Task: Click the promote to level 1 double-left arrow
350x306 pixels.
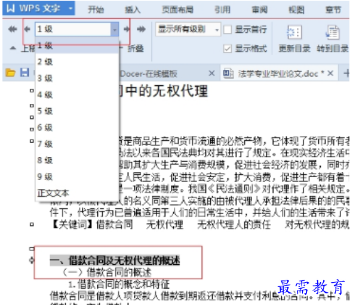Action: coord(13,29)
